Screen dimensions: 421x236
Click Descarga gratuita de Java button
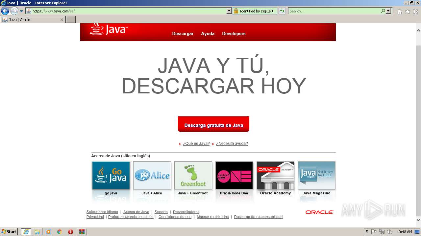(213, 124)
